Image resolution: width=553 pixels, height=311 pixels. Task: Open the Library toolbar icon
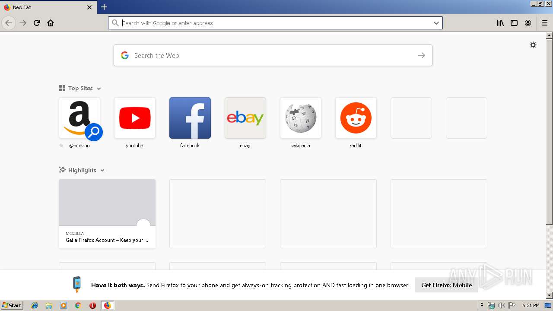tap(500, 23)
